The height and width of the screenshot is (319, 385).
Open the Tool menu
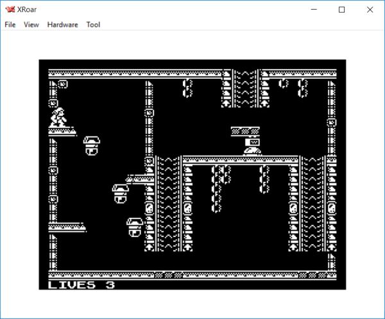tap(93, 25)
